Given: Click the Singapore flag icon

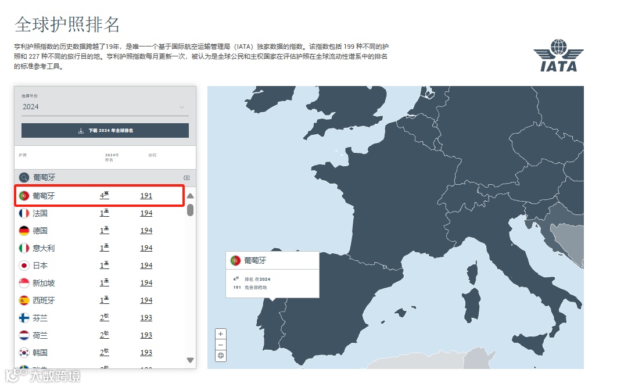Looking at the screenshot, I should pyautogui.click(x=24, y=283).
